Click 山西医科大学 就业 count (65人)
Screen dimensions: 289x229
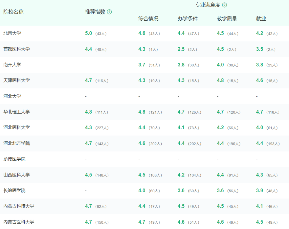[272, 175]
